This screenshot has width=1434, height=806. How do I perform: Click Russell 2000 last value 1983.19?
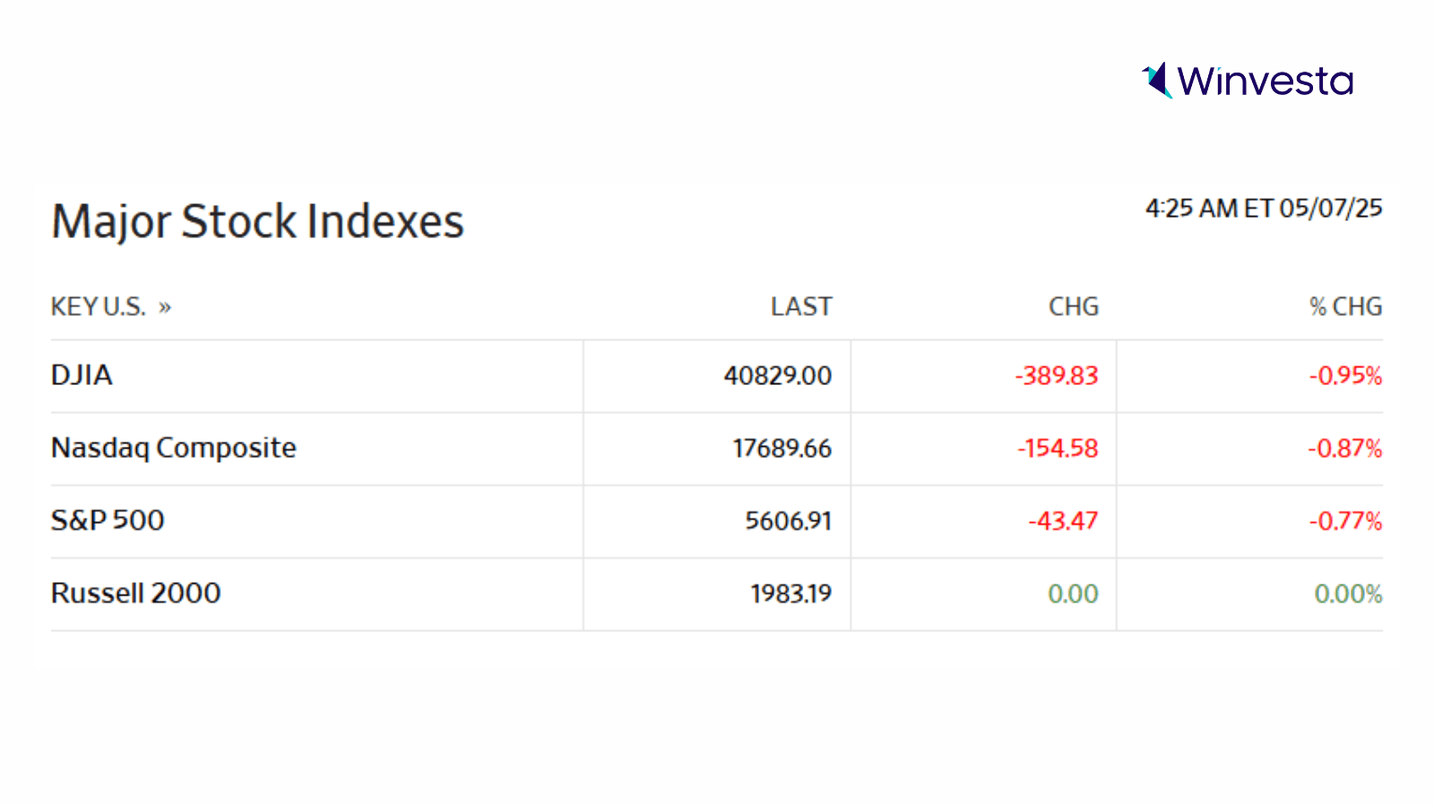[x=790, y=594]
